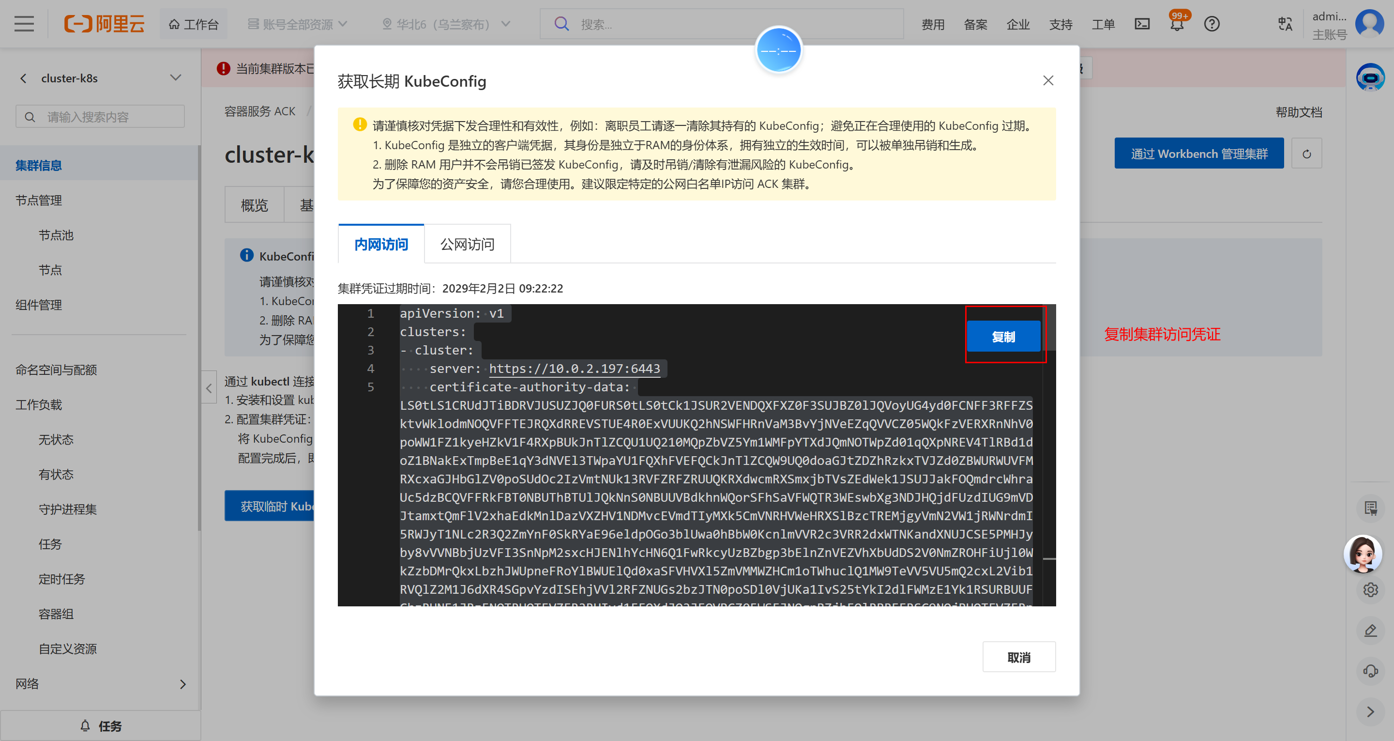Open 有状态 workloads

56,474
